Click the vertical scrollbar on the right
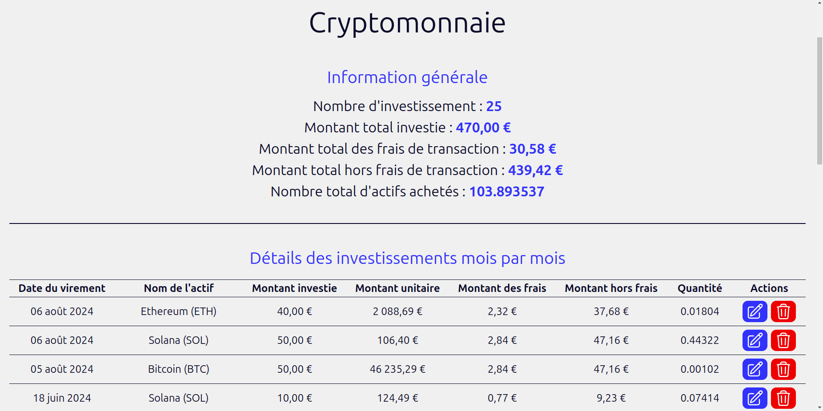The height and width of the screenshot is (411, 823). (818, 98)
